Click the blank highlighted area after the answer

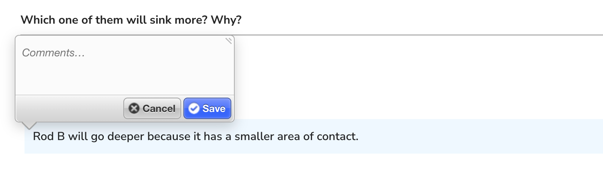coord(479,136)
